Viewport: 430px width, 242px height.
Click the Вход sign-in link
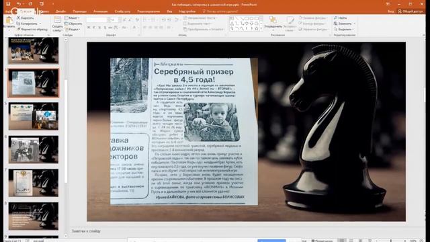click(391, 11)
